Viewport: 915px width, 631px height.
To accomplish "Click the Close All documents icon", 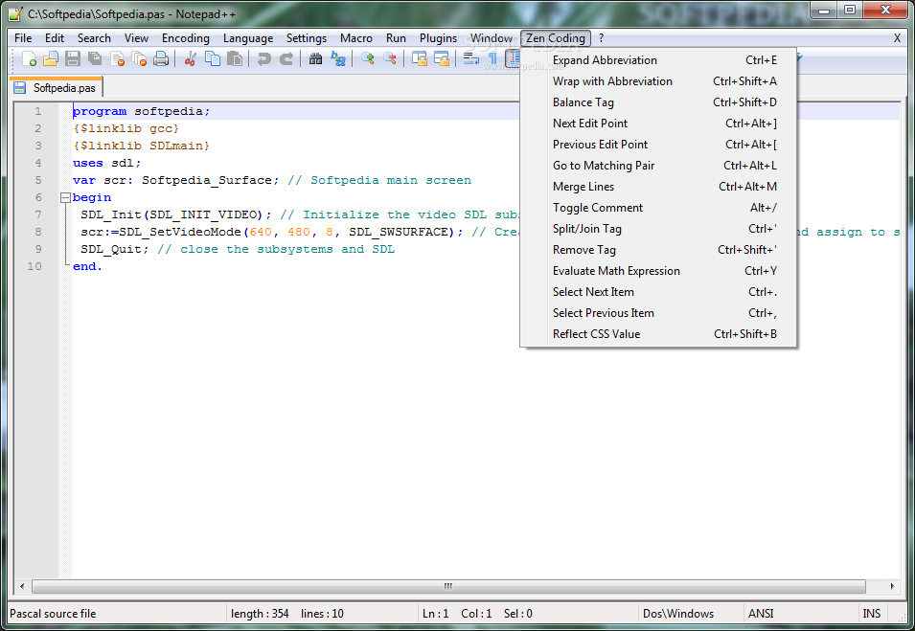I will (x=139, y=59).
